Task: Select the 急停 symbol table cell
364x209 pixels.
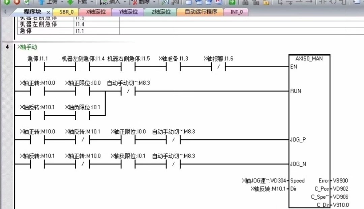Action: click(x=46, y=31)
